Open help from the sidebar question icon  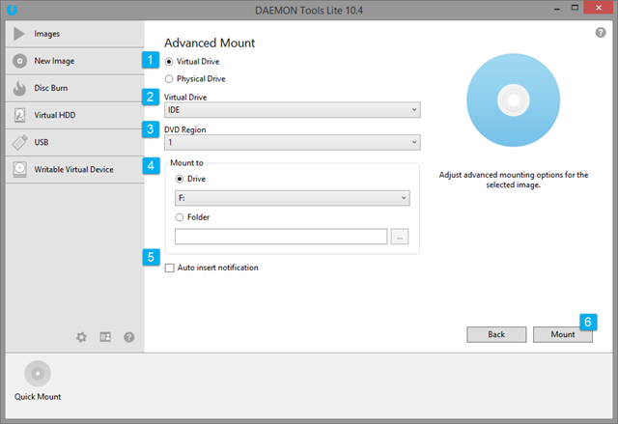[129, 337]
